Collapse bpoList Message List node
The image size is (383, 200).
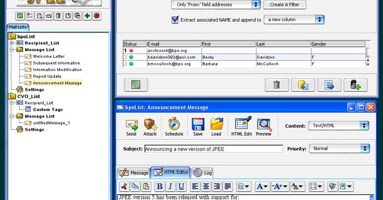[x=12, y=50]
